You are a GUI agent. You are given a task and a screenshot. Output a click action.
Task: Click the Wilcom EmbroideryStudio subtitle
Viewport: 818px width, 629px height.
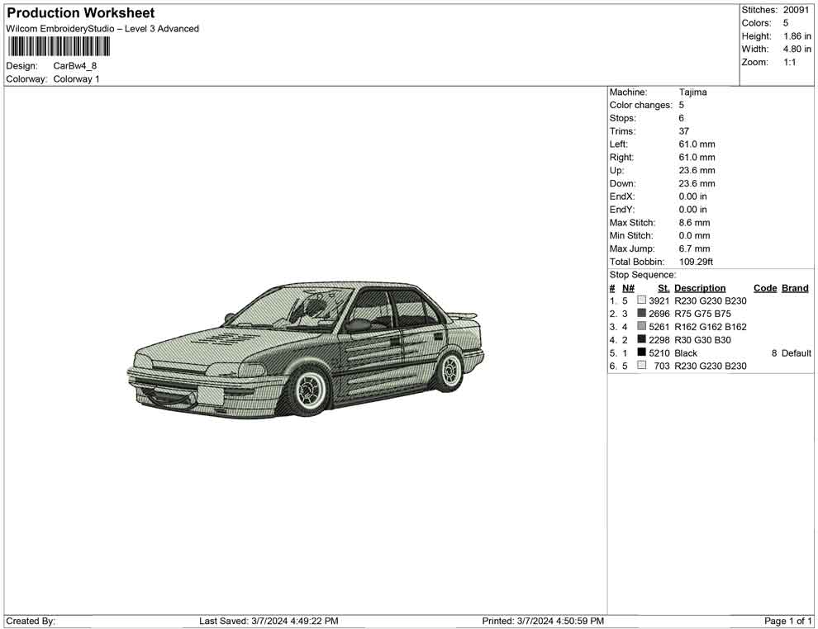click(102, 29)
